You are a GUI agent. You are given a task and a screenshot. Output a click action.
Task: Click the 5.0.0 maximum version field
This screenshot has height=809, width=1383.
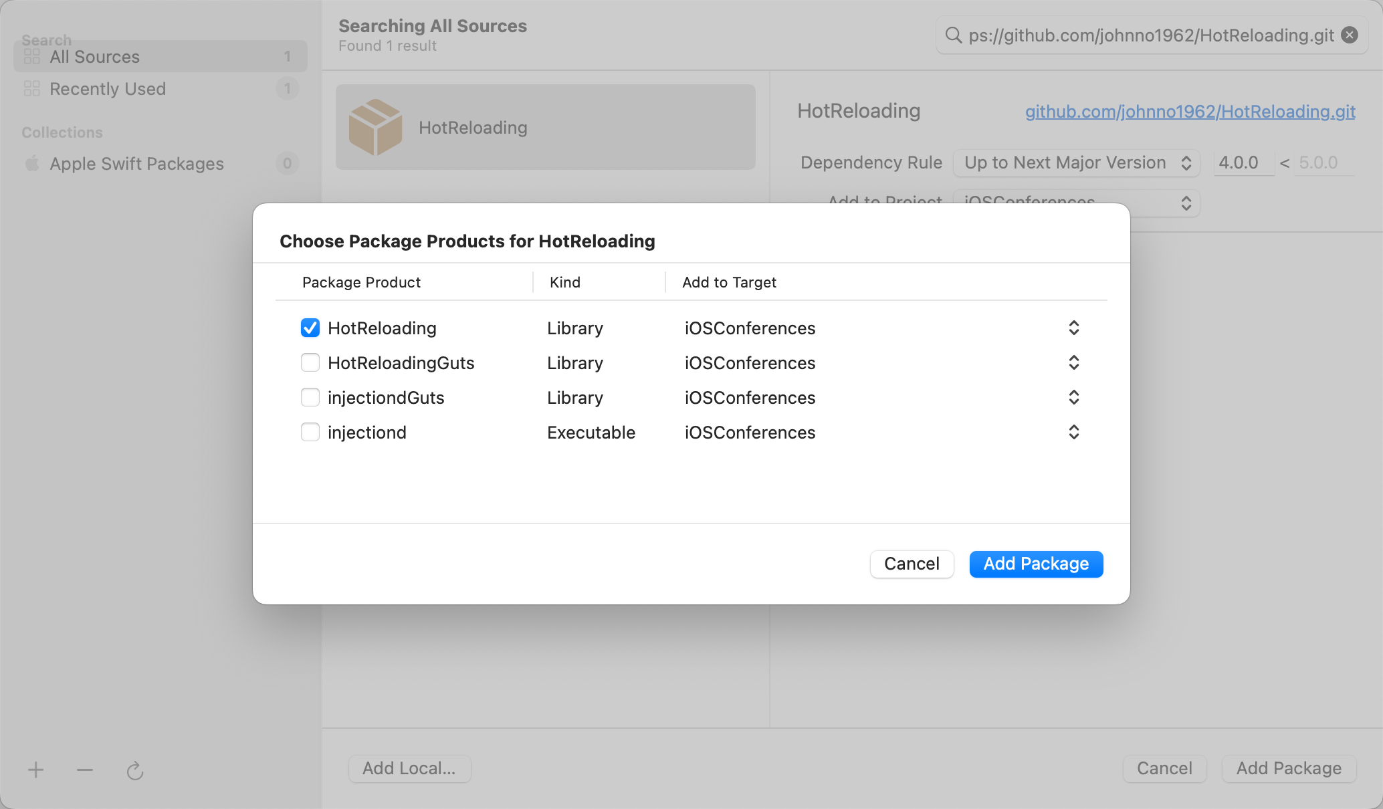(1325, 162)
